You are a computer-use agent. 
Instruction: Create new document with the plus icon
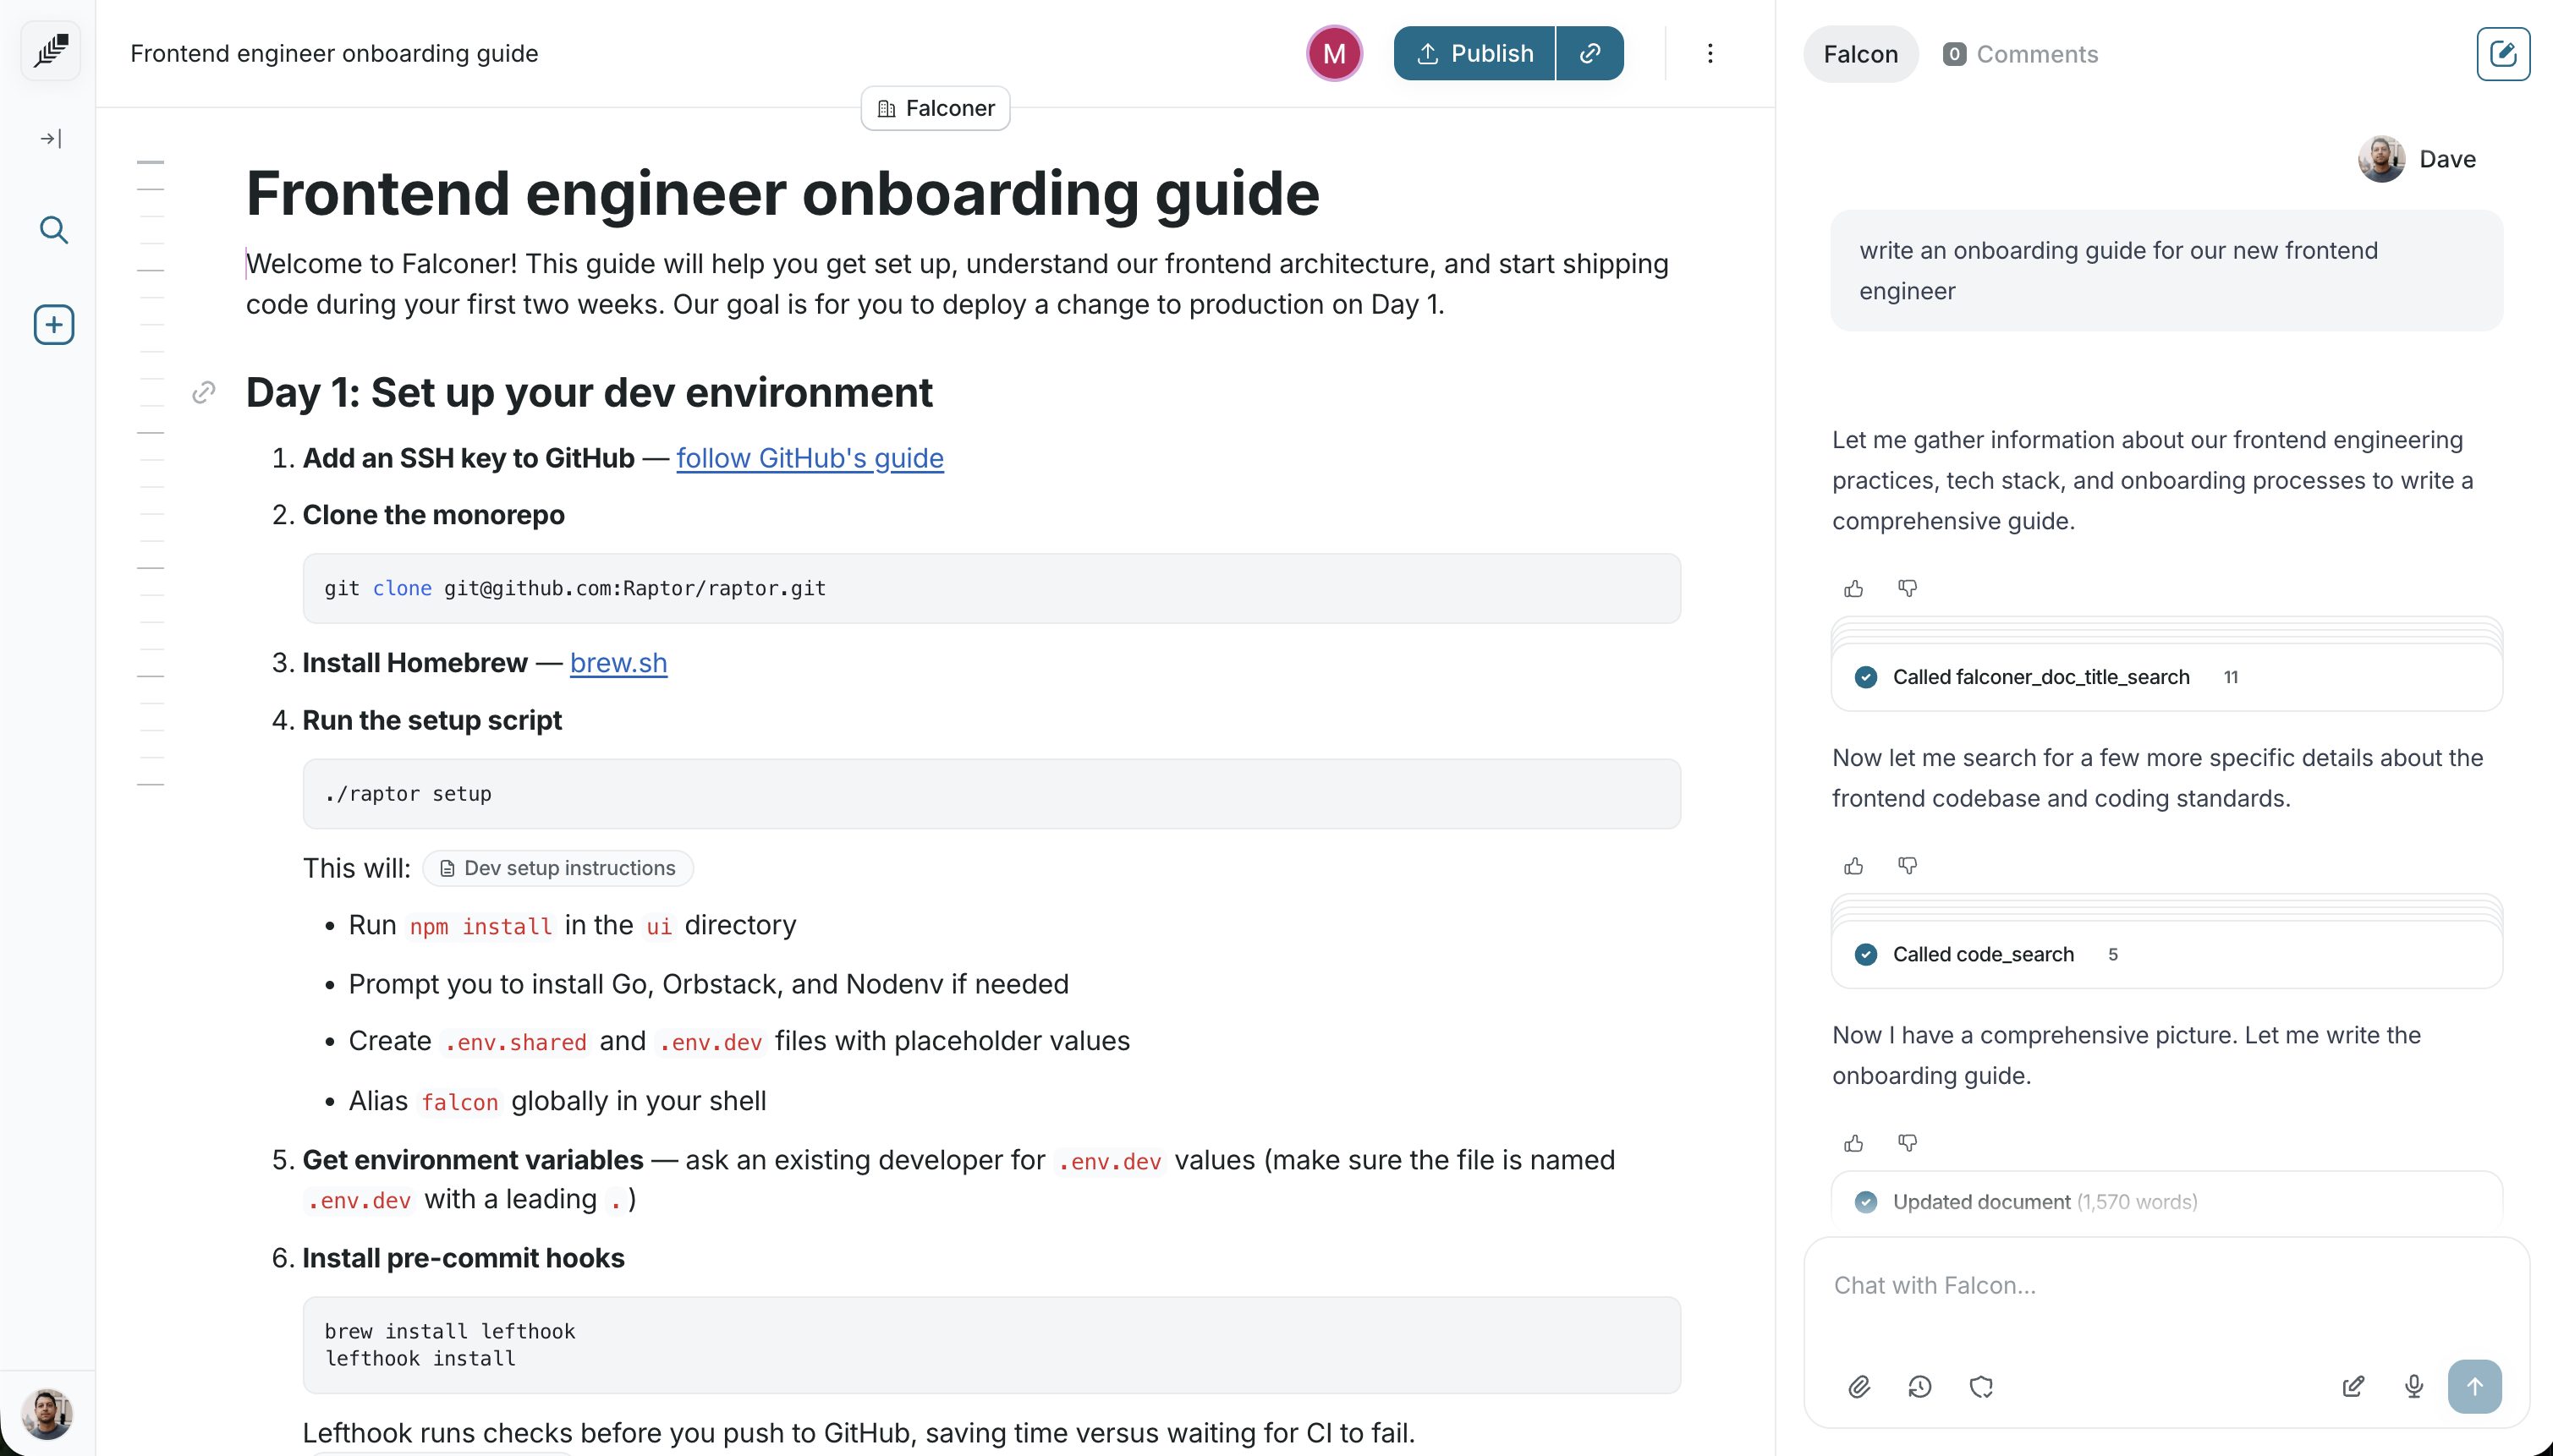tap(54, 324)
